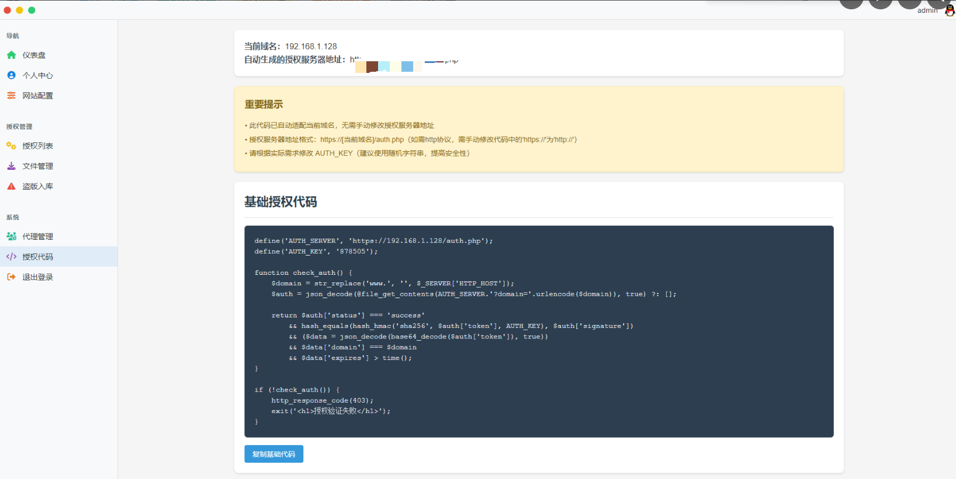Click the admin username text
This screenshot has width=956, height=479.
tap(927, 11)
